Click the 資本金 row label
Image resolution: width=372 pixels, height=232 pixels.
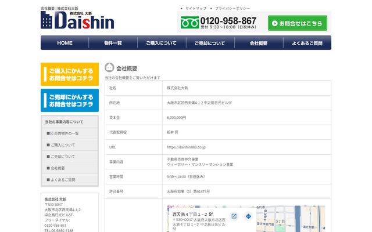point(115,117)
